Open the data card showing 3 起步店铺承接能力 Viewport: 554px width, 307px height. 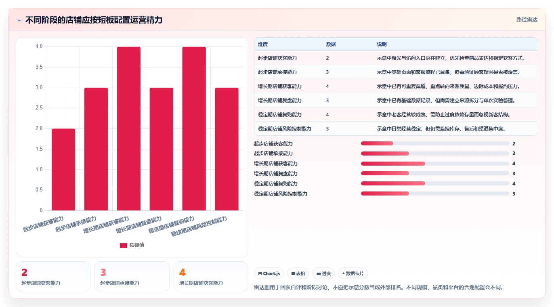[x=132, y=276]
